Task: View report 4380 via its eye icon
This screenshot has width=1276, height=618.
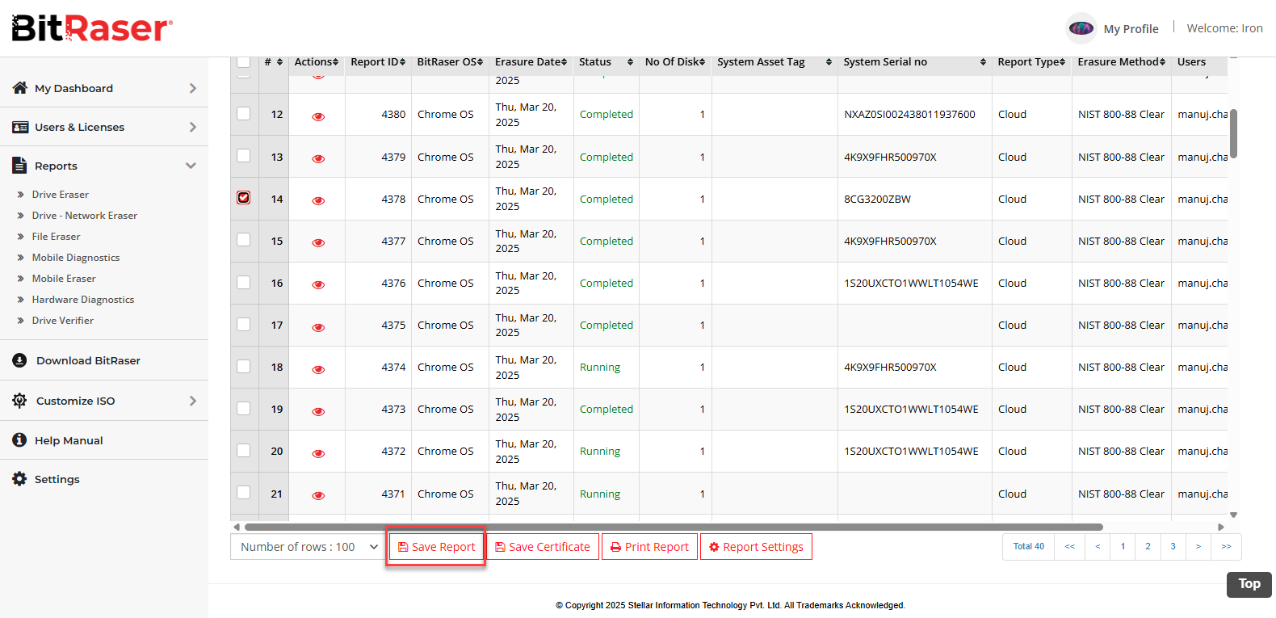Action: (x=318, y=116)
